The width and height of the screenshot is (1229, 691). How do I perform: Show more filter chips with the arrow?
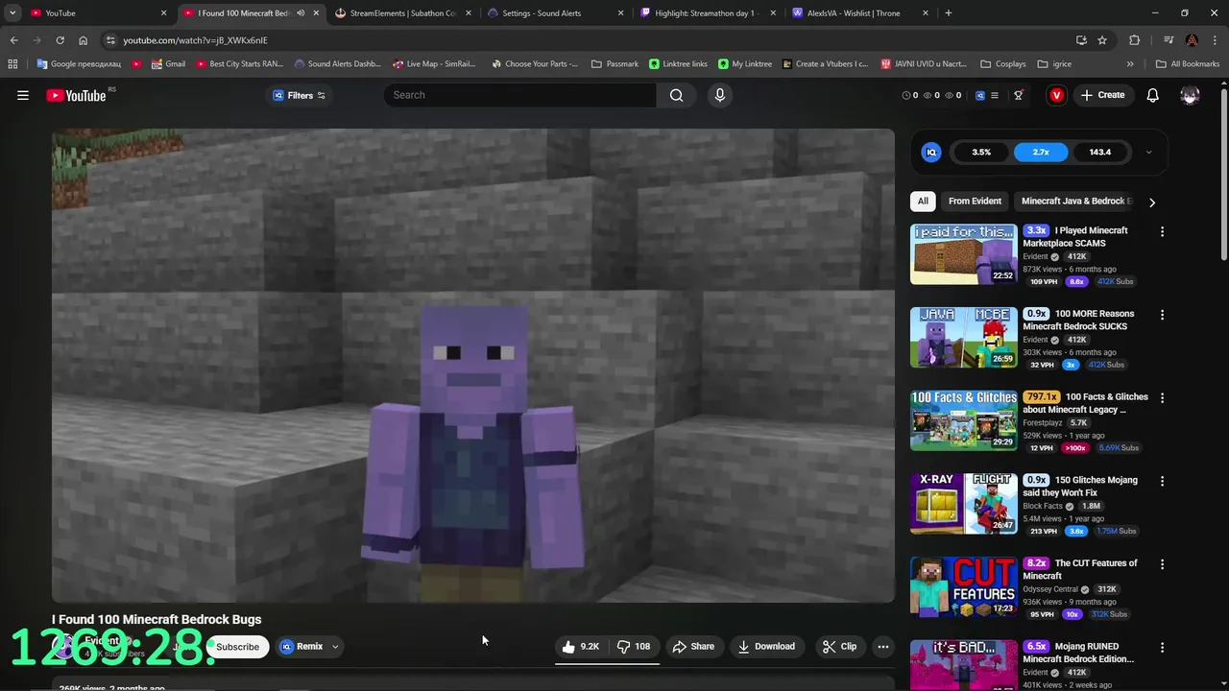pos(1152,202)
